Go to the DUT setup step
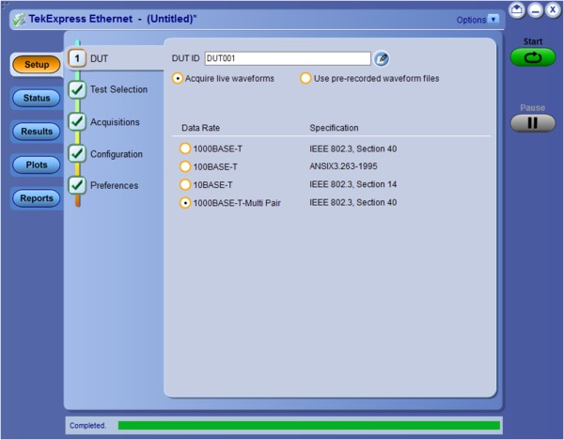The width and height of the screenshot is (564, 440). click(99, 58)
